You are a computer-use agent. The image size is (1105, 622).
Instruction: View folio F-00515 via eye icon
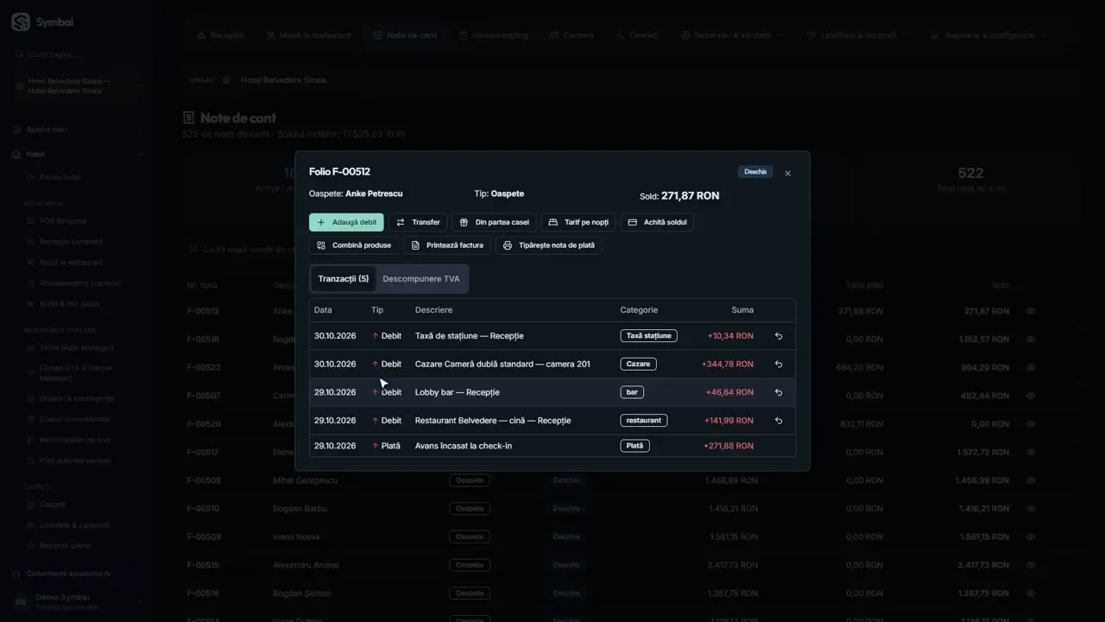coord(1031,565)
